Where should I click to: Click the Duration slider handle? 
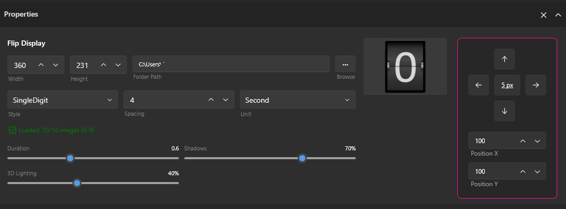pos(70,158)
